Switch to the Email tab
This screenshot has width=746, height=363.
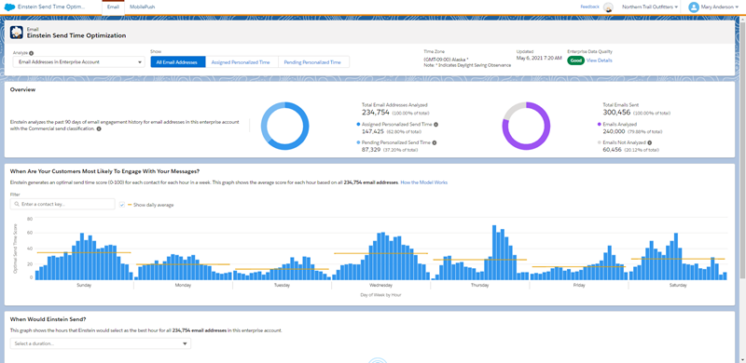(x=113, y=7)
